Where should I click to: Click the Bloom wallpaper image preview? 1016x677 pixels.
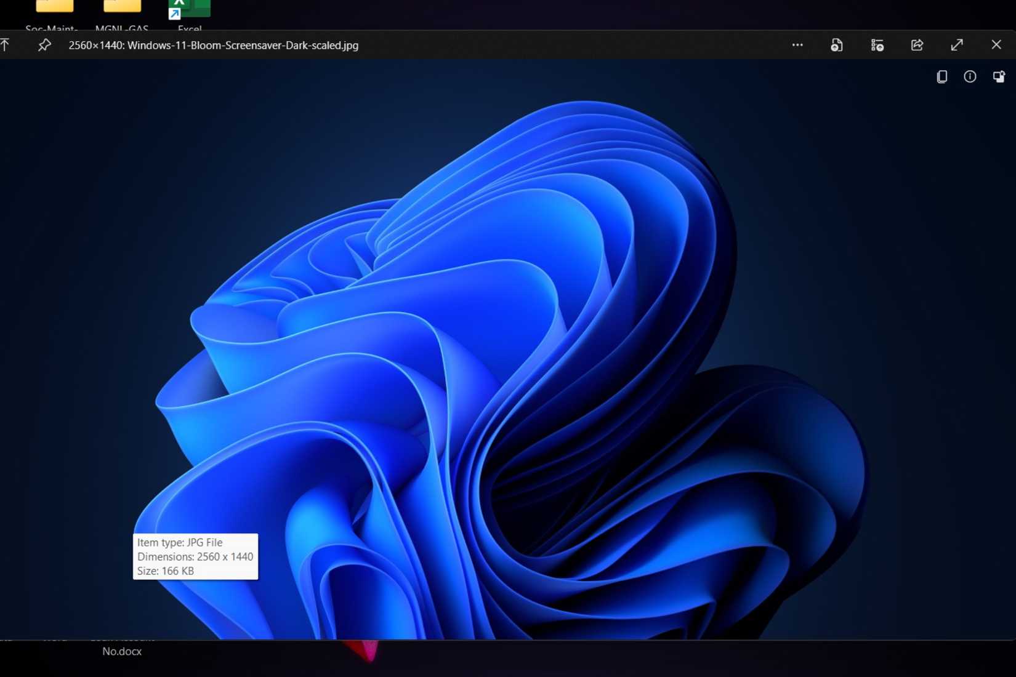point(507,349)
